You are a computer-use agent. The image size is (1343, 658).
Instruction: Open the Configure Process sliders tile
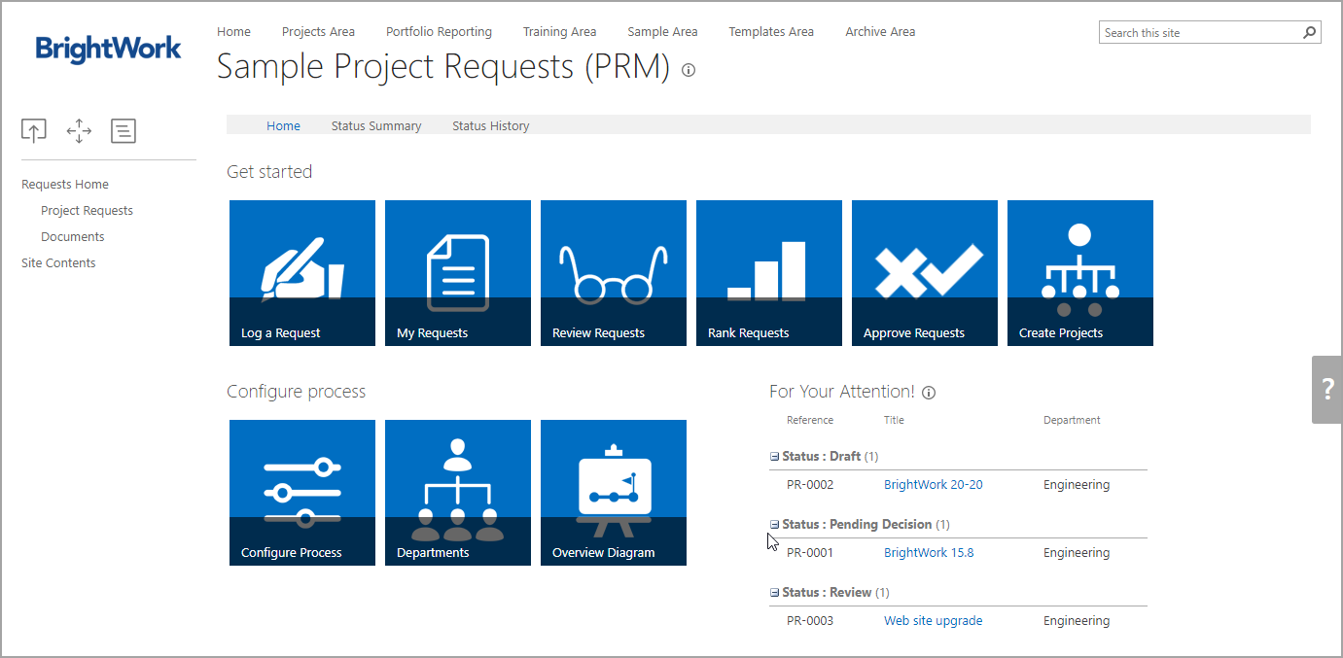(301, 493)
